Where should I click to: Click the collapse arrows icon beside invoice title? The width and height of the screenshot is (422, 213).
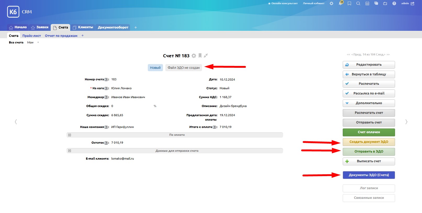[206, 55]
